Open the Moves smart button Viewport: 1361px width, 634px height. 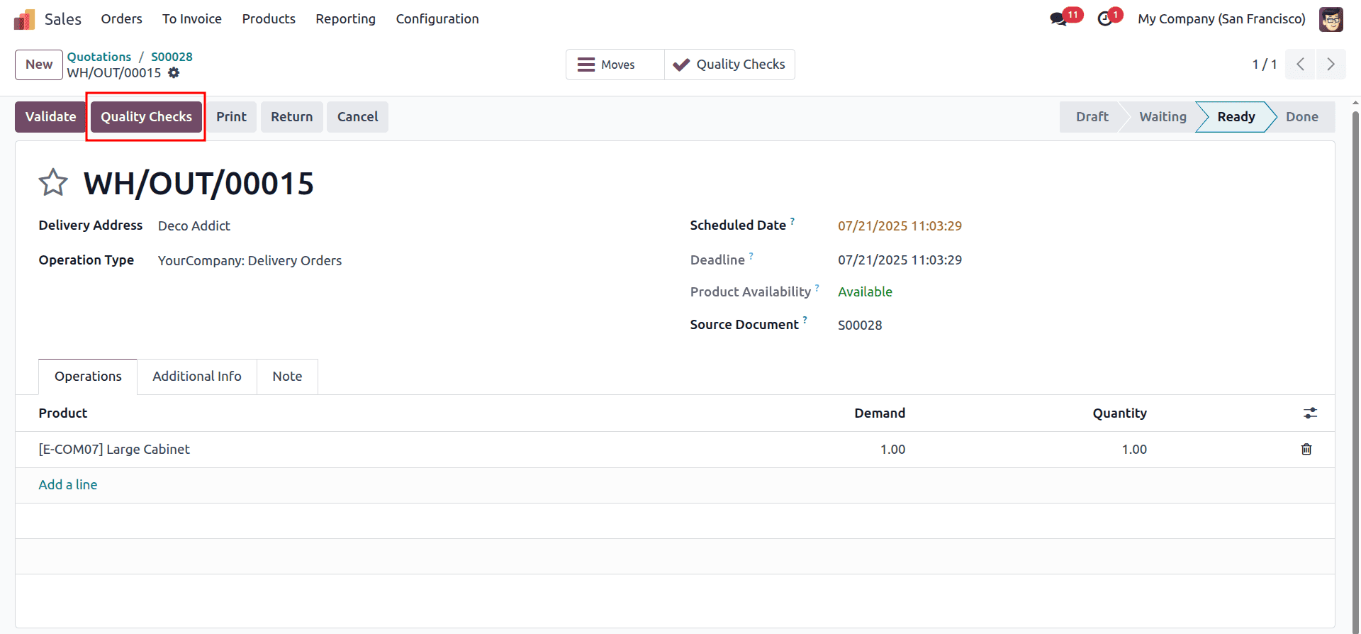point(615,65)
